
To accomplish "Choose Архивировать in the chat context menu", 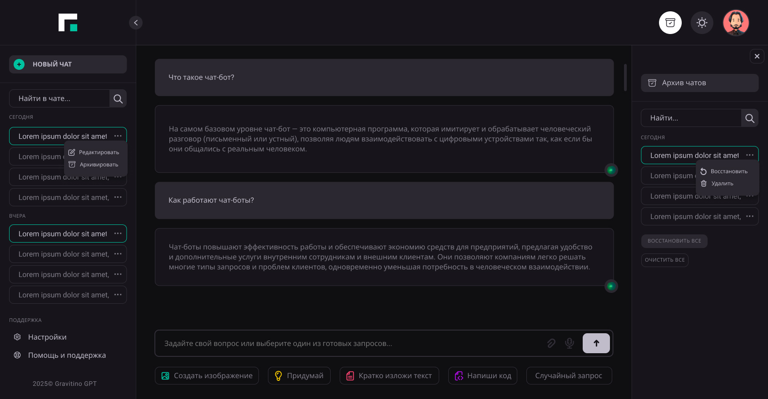I will 99,165.
